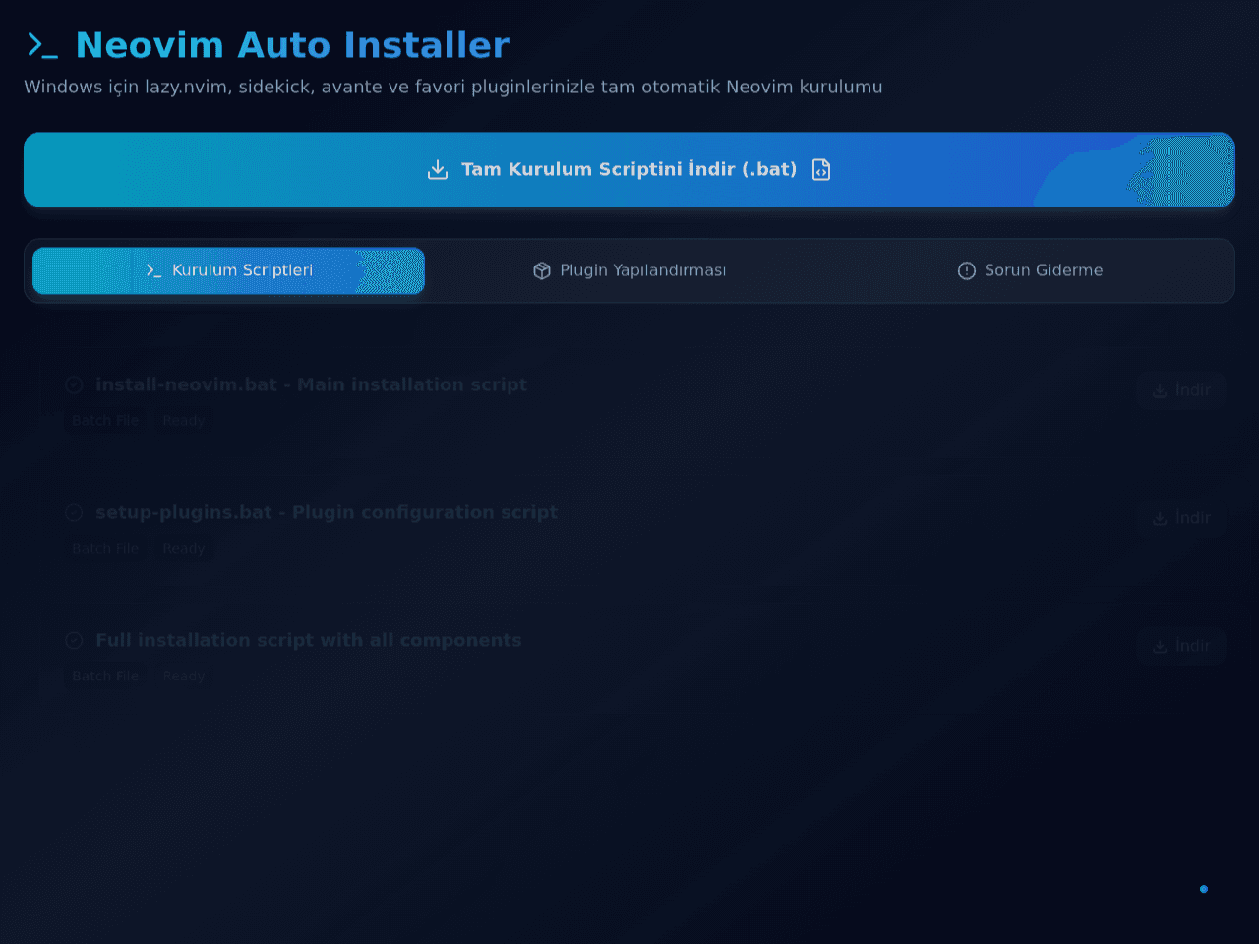Download the full setup script (.bat)
The width and height of the screenshot is (1259, 944).
pos(629,169)
